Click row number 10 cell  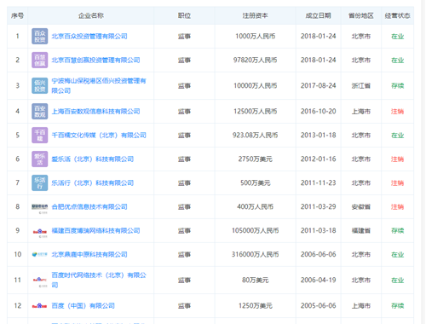point(18,254)
